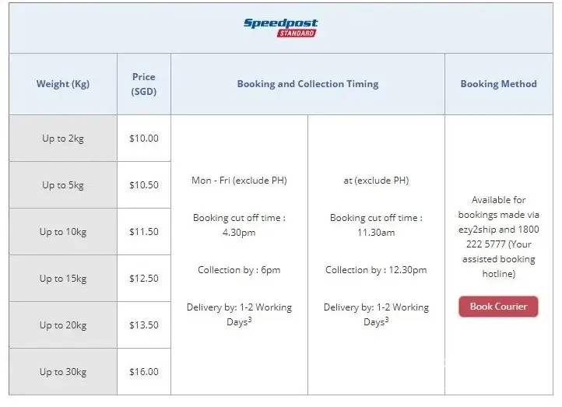This screenshot has width=562, height=407.
Task: Click the Mon - Fri (exclude PH) text
Action: [239, 181]
